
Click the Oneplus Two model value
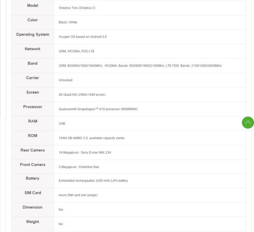(x=77, y=8)
